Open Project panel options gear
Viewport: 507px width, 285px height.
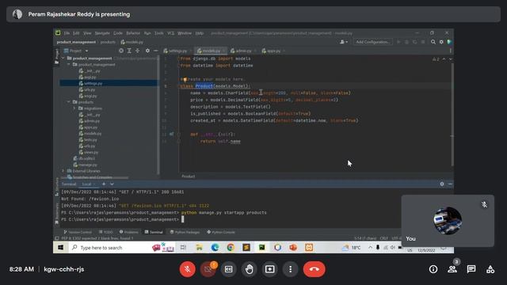[x=147, y=51]
